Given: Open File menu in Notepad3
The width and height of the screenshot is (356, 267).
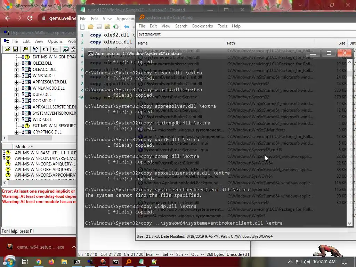Looking at the screenshot, I should (83, 19).
